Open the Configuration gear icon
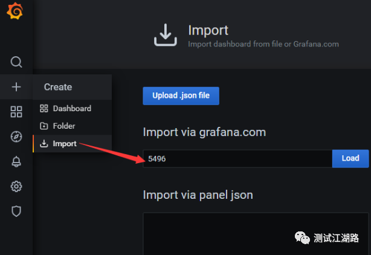Screen dimensions: 371x255 point(16,186)
